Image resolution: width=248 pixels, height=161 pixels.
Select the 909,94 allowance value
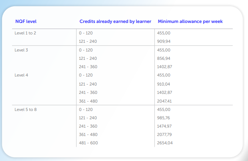pos(164,41)
